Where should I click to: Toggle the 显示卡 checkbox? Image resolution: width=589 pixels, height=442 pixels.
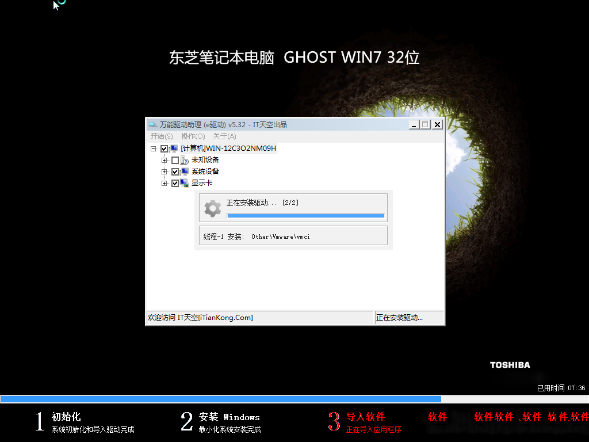pos(175,183)
